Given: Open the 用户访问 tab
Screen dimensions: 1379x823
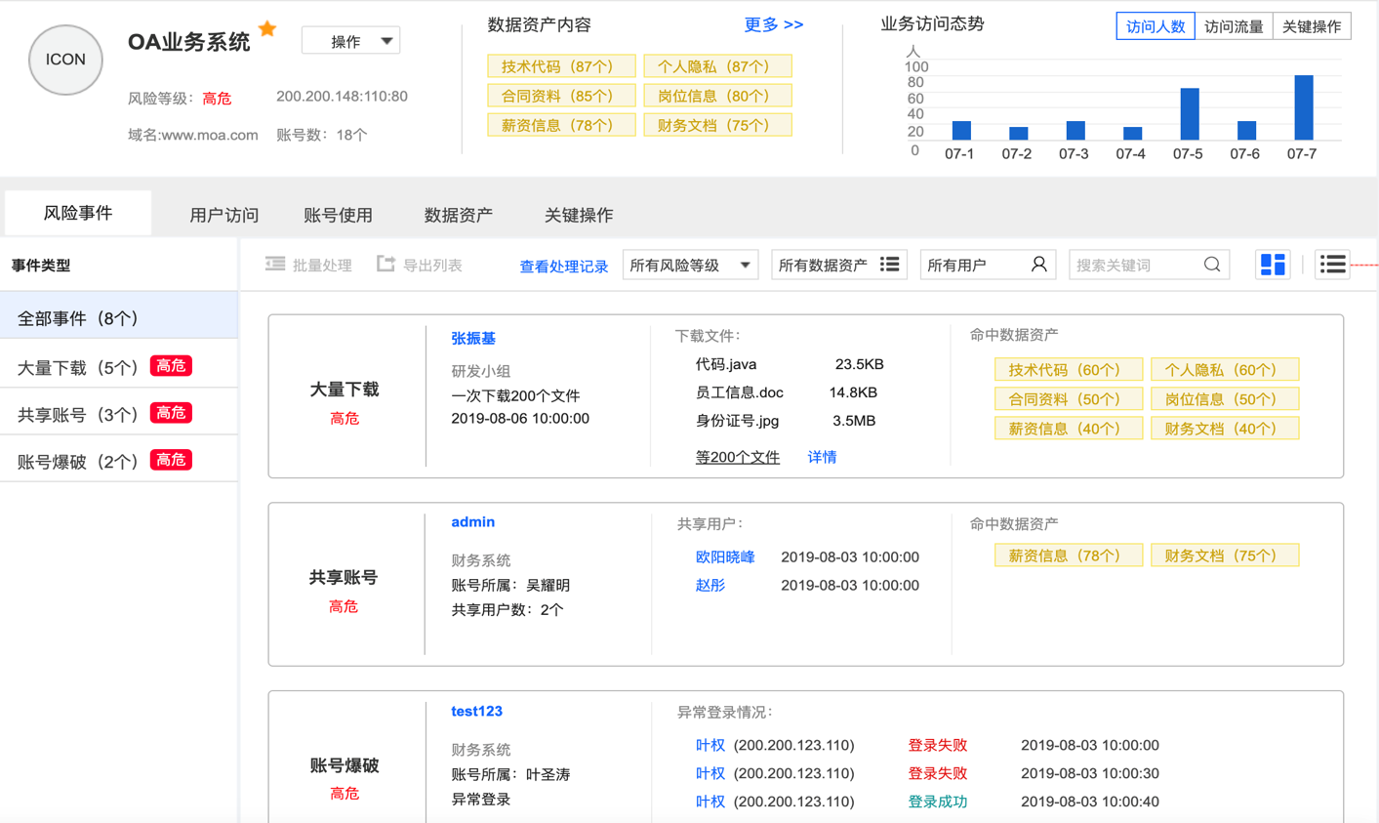Looking at the screenshot, I should (x=224, y=215).
